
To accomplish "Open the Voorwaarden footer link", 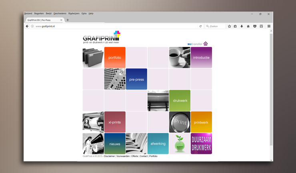I will tap(123, 156).
